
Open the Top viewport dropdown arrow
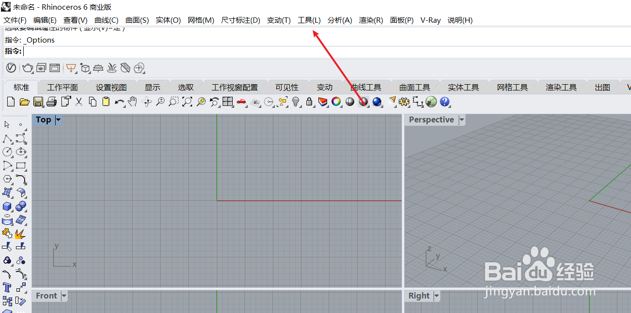tap(59, 119)
